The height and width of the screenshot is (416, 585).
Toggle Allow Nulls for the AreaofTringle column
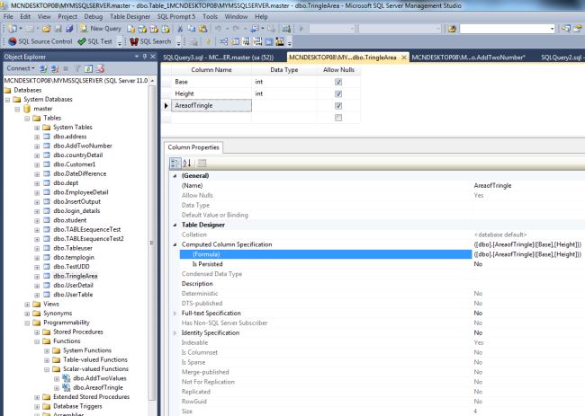(x=338, y=106)
